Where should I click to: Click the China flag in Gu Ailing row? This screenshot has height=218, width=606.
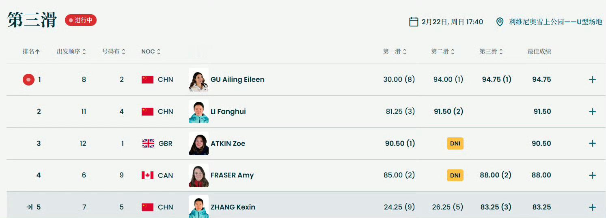[147, 80]
